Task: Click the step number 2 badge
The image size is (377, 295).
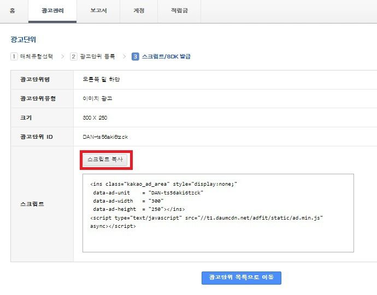Action: [73, 56]
